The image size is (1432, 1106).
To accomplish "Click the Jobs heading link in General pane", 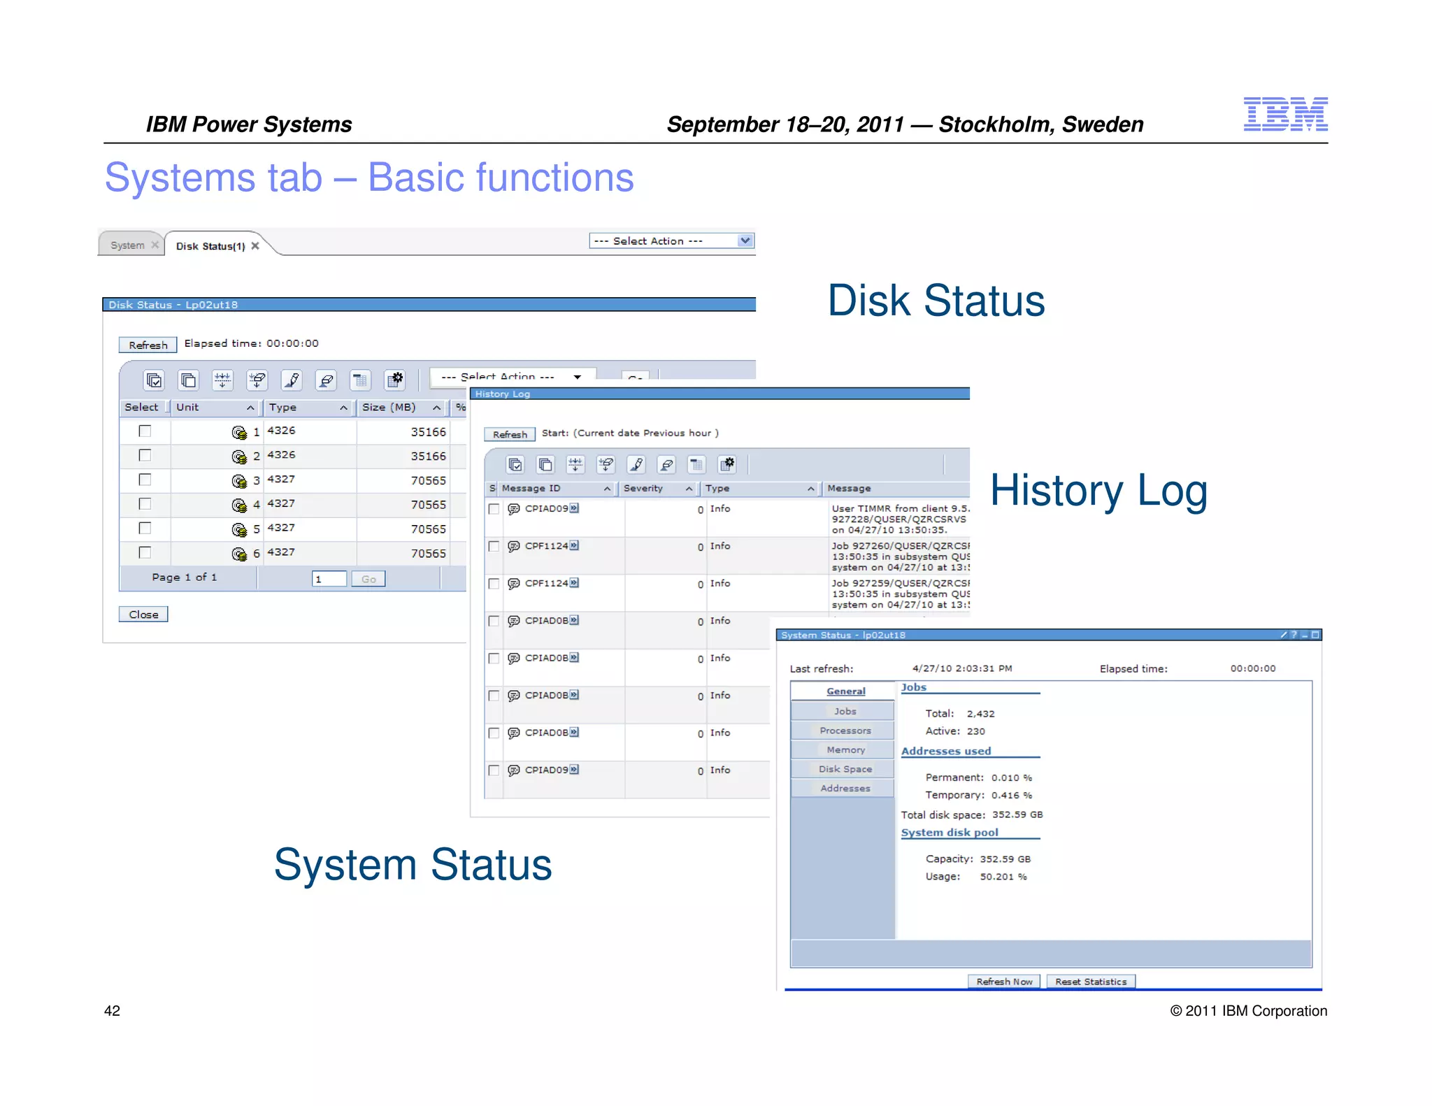I will pos(913,688).
